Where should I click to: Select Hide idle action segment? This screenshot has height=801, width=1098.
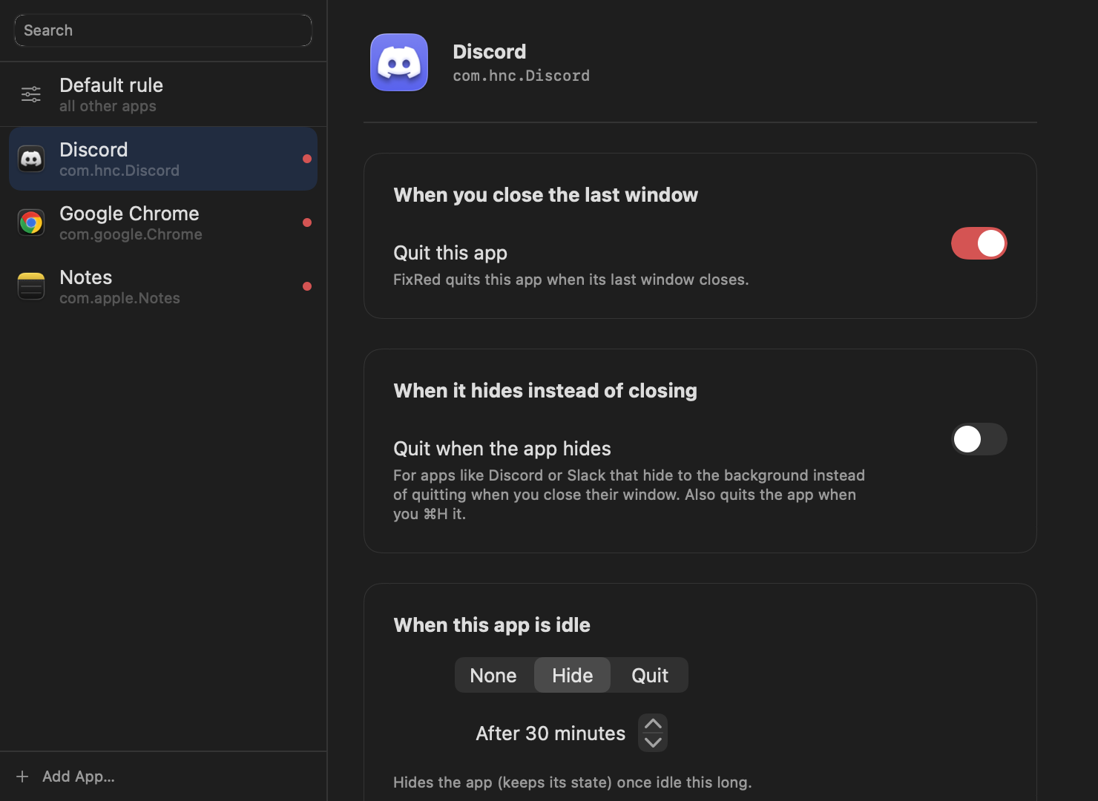[573, 676]
